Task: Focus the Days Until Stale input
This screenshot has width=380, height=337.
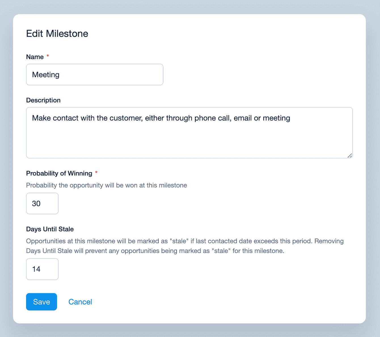Action: (42, 269)
